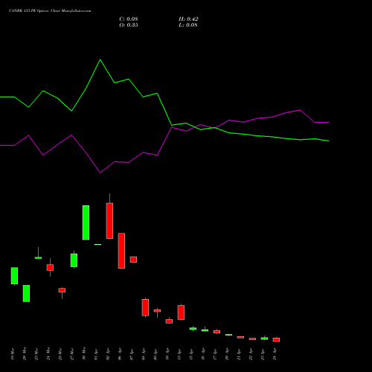Click the '02 Apr' date axis label
This screenshot has width=372, height=372.
coord(108,354)
